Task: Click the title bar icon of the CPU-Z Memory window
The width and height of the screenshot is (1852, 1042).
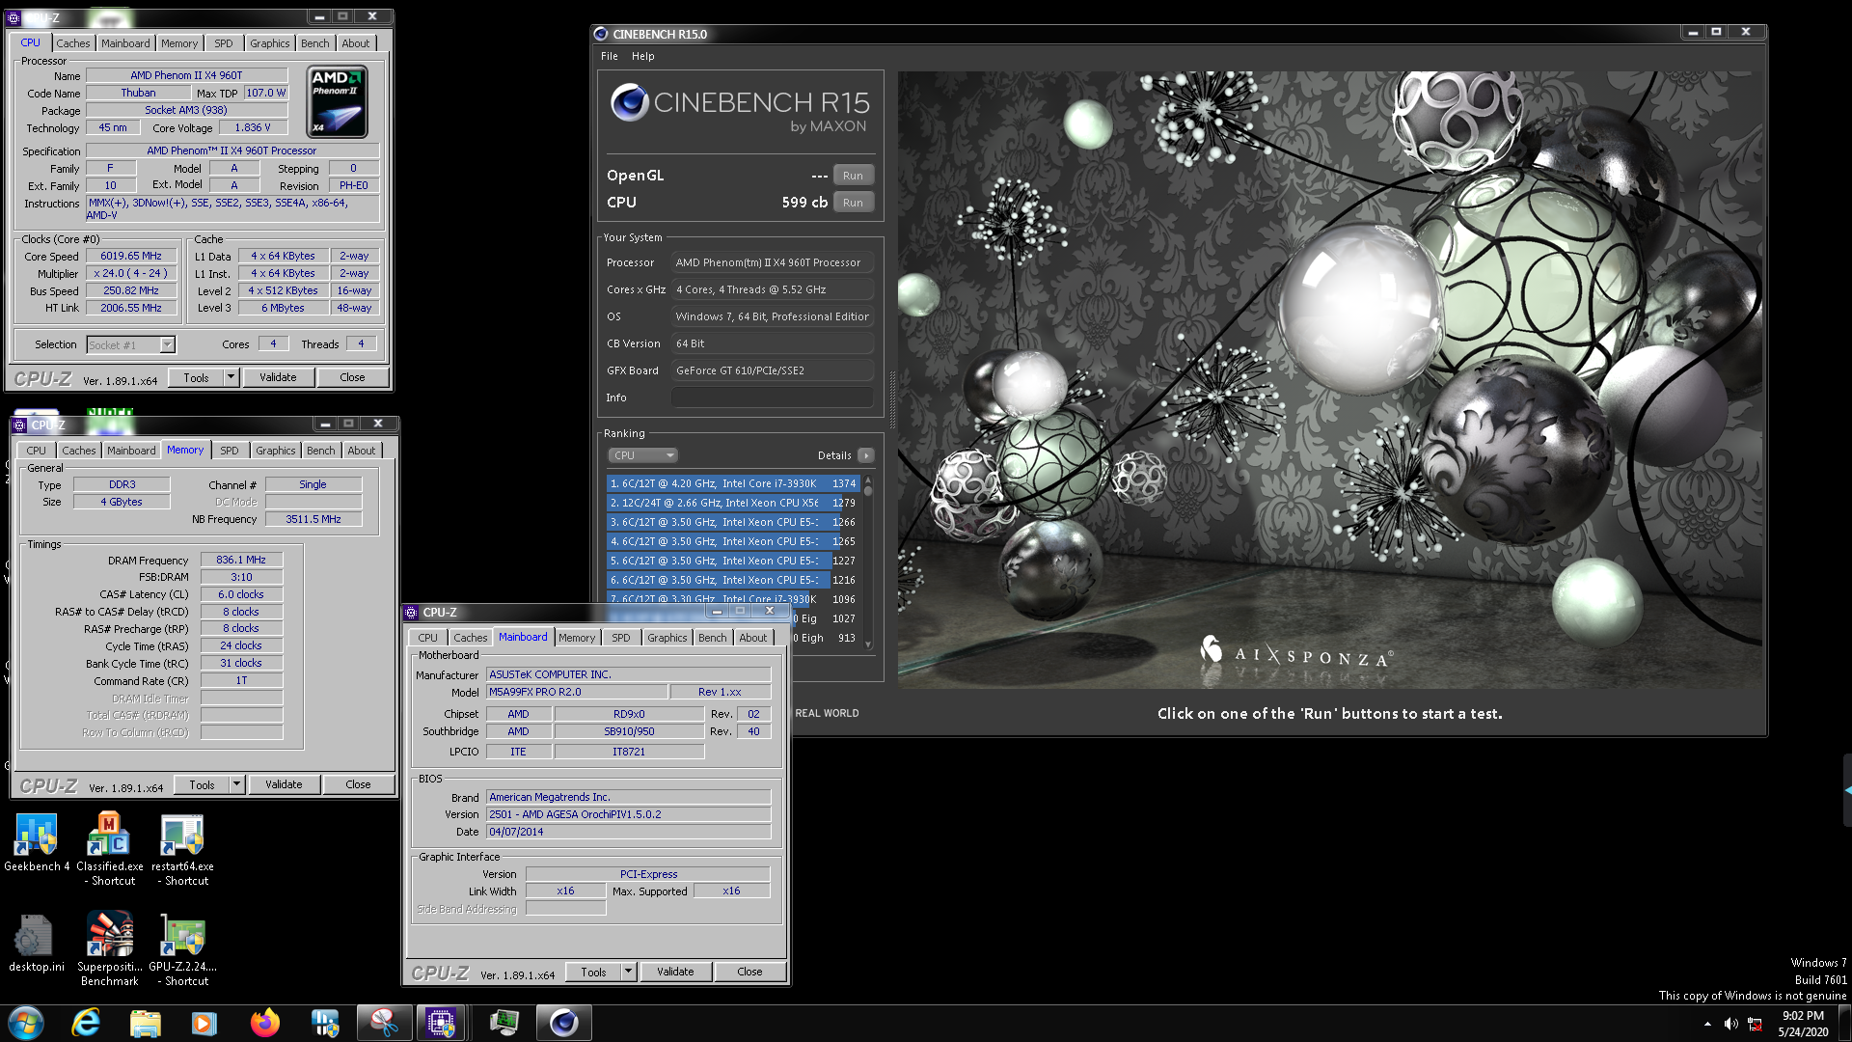Action: pyautogui.click(x=20, y=425)
